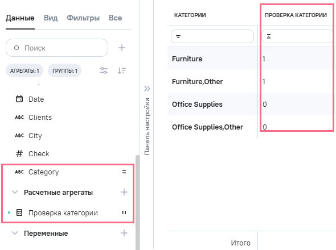Image resolution: width=336 pixels, height=250 pixels.
Task: Click the calendar icon beside Date
Action: pyautogui.click(x=19, y=99)
